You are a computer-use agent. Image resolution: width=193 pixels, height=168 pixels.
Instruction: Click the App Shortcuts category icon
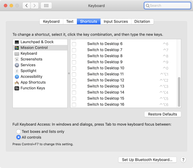pyautogui.click(x=17, y=82)
